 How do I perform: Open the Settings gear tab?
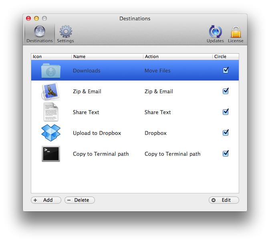[65, 34]
